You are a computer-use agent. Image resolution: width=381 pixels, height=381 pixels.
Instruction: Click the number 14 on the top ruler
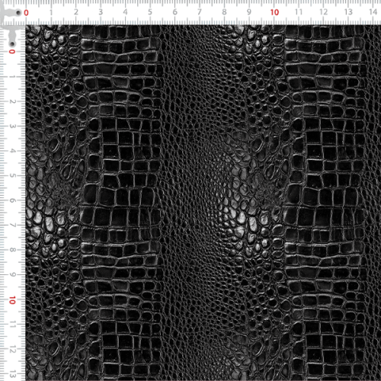click(x=373, y=12)
